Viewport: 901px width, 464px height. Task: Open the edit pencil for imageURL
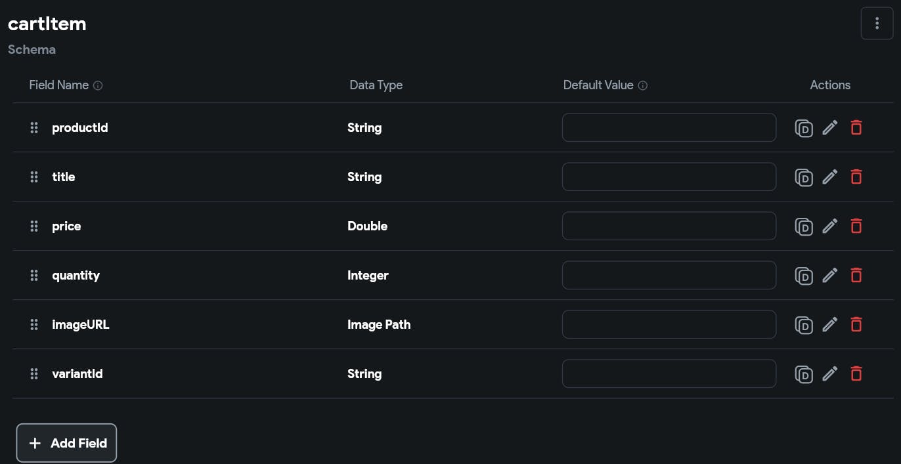830,324
